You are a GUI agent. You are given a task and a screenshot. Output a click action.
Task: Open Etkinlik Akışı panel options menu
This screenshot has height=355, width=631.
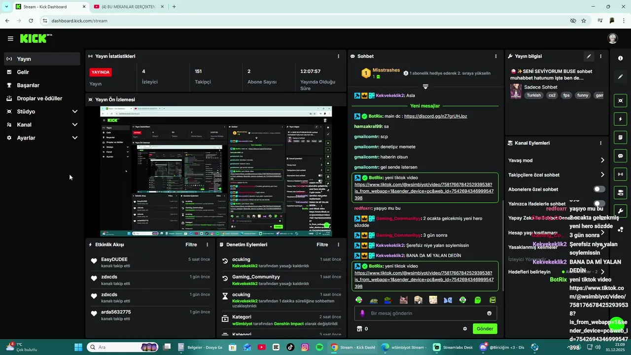[207, 245]
